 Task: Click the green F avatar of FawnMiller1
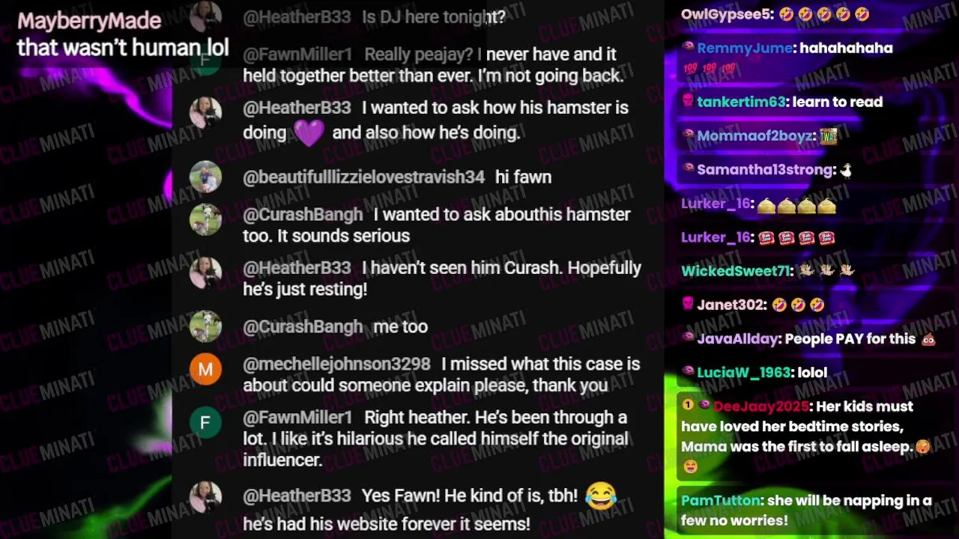pos(205,422)
